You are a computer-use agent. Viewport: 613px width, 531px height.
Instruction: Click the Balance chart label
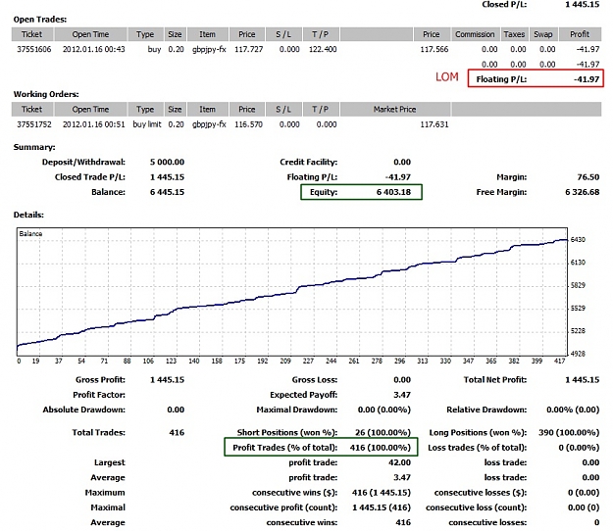click(30, 234)
